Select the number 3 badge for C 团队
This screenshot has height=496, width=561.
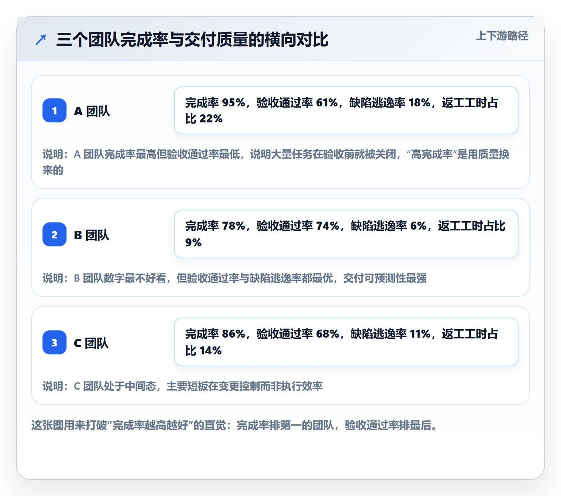[54, 342]
